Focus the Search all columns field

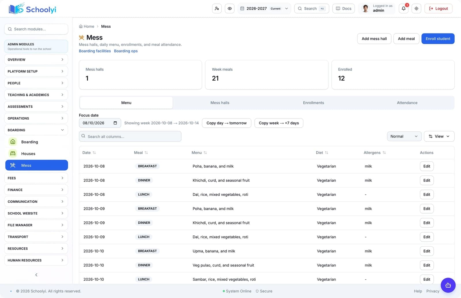click(130, 136)
